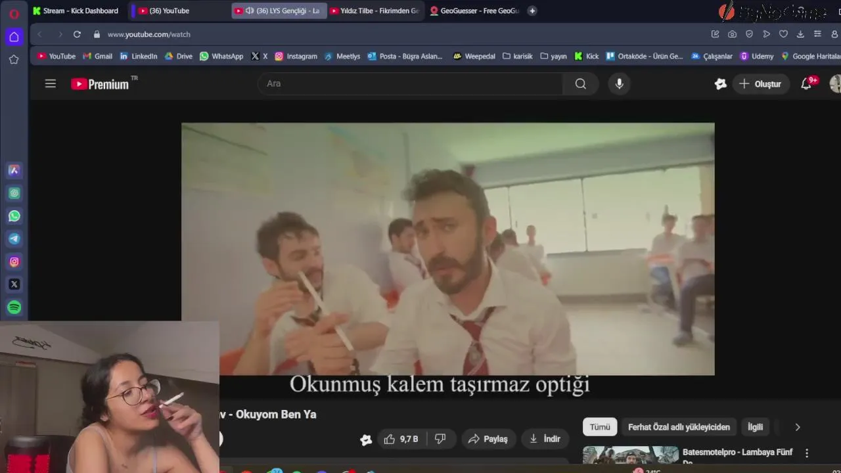Open Instagram in Opera sidebar
Image resolution: width=841 pixels, height=473 pixels.
tap(14, 261)
